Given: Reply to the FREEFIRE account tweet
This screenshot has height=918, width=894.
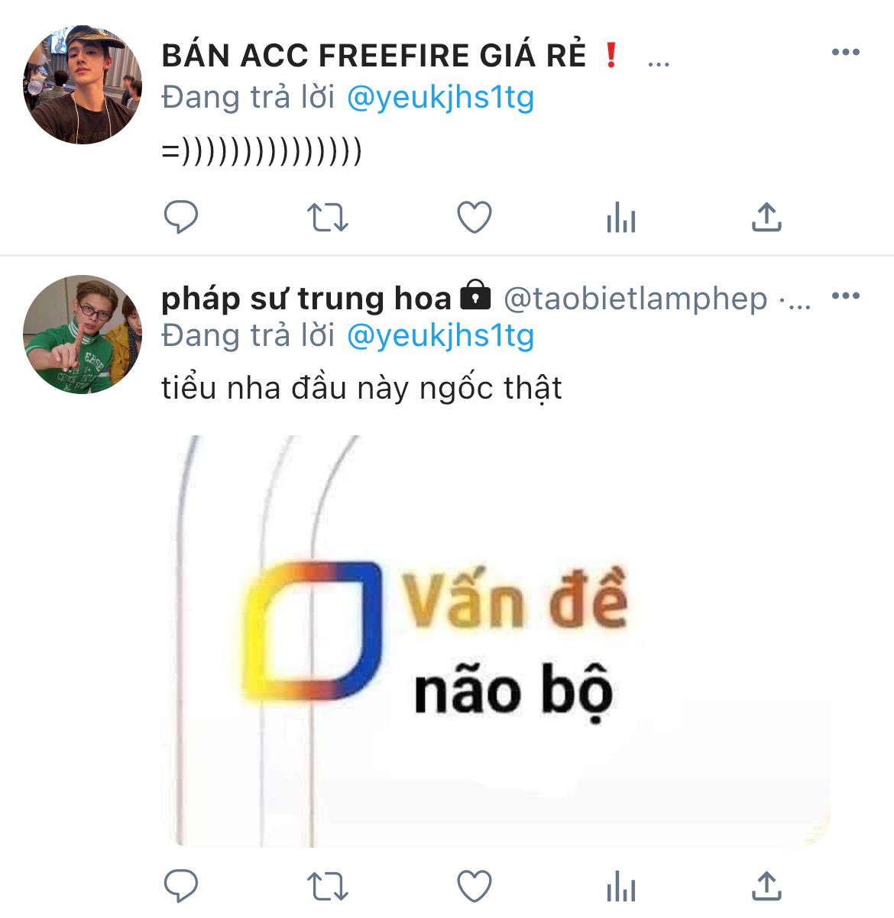Looking at the screenshot, I should (181, 217).
